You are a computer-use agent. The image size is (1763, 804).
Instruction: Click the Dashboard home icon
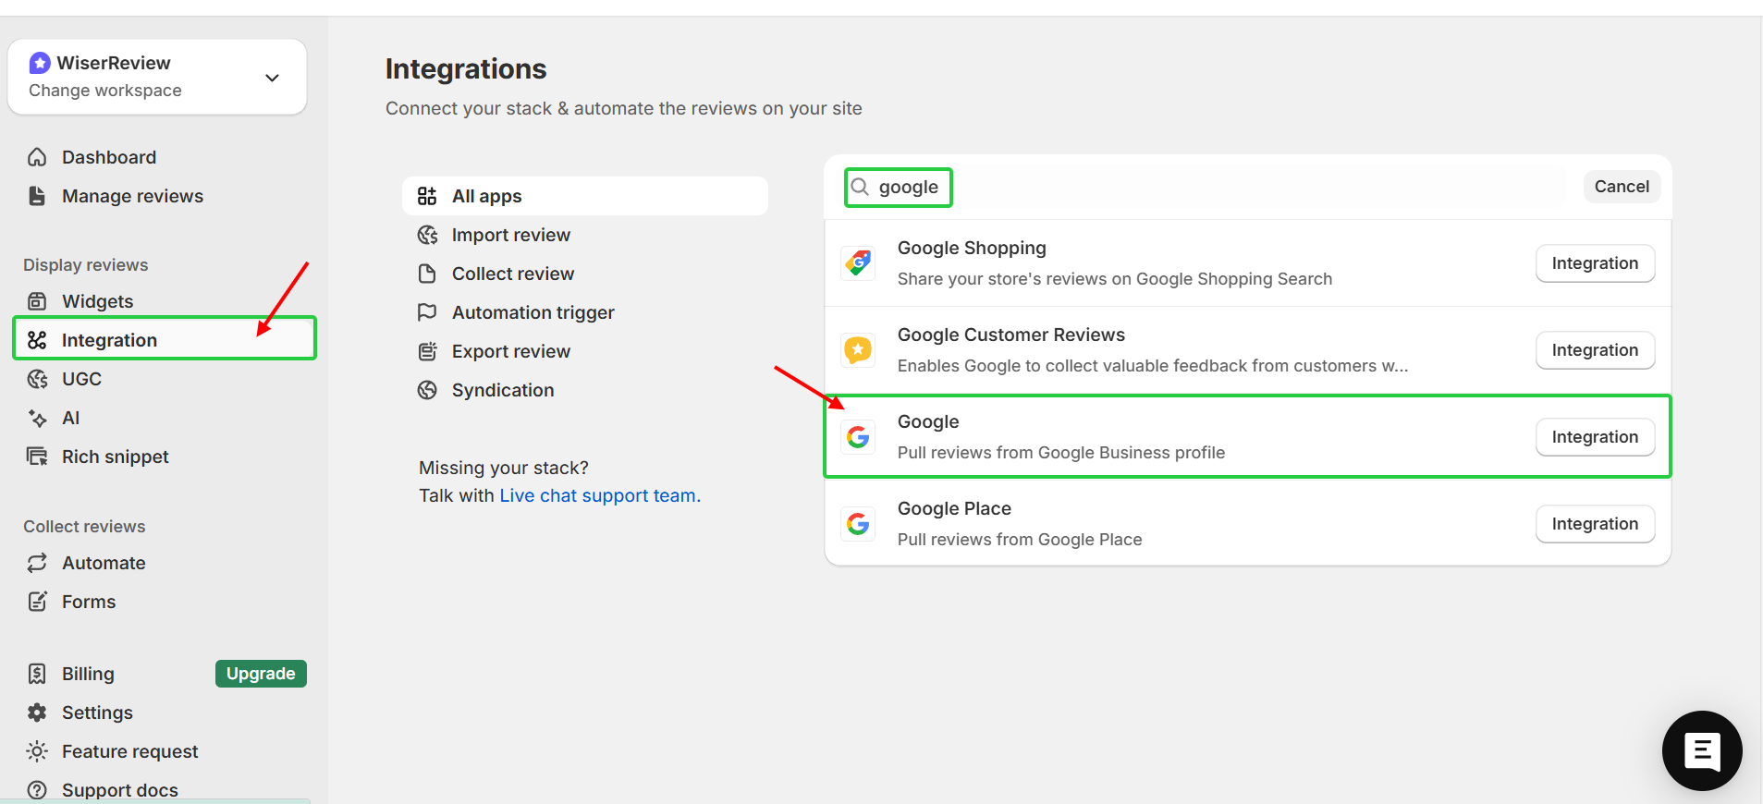click(x=37, y=157)
